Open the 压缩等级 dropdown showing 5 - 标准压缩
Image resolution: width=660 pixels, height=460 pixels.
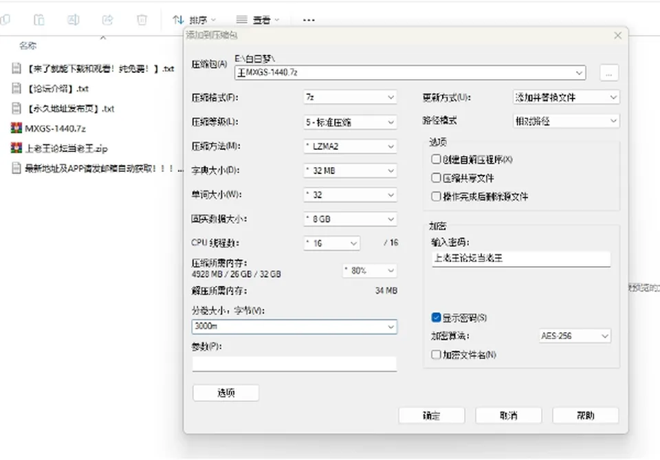tap(350, 122)
